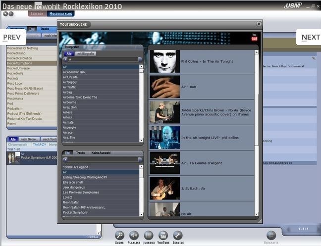
Task: Click the PREV button
Action: [x=13, y=37]
